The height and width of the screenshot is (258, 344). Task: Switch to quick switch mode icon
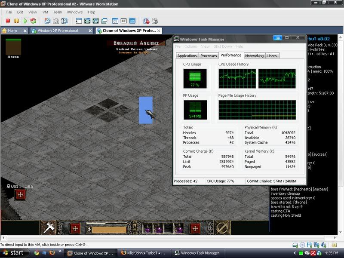[x=87, y=21]
